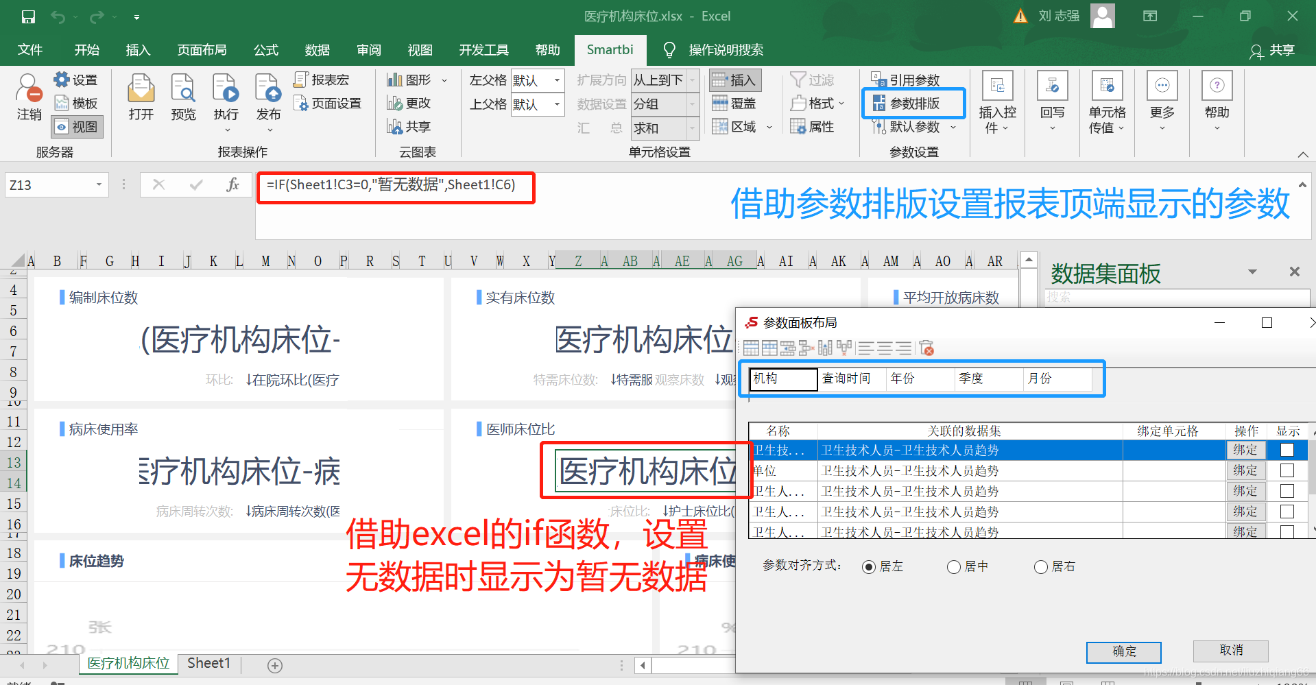This screenshot has width=1316, height=685.
Task: Switch to the Smartbi ribbon tab
Action: (610, 49)
